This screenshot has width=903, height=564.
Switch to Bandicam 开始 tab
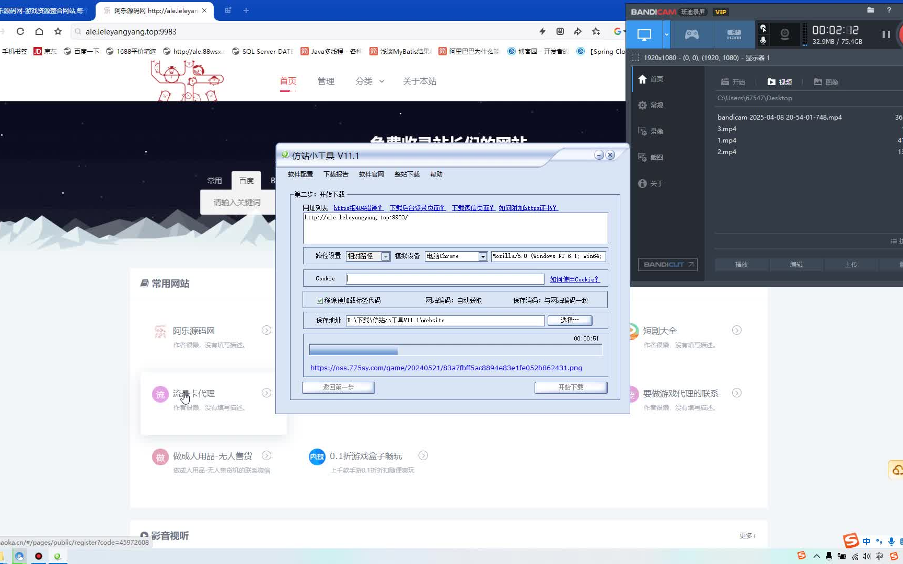click(x=733, y=82)
